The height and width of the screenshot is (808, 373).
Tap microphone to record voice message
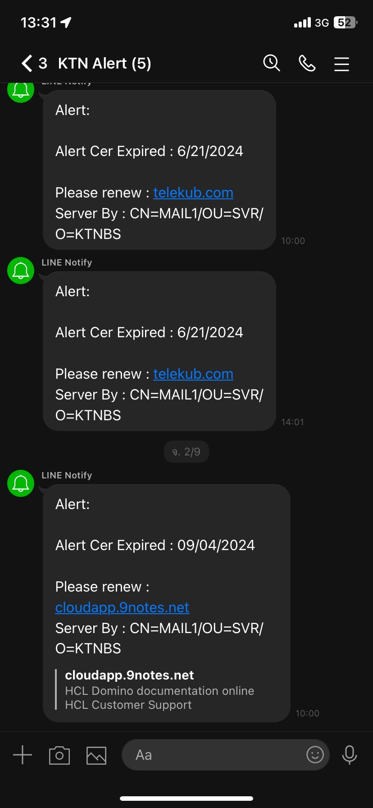tap(350, 755)
